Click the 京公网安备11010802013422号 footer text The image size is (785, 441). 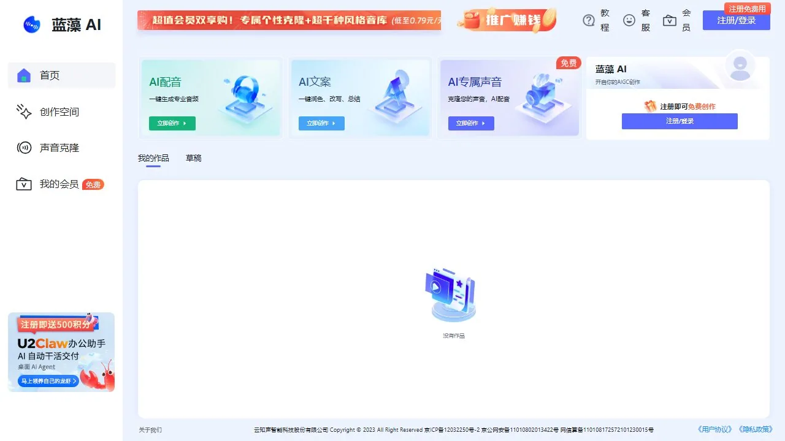pos(520,430)
